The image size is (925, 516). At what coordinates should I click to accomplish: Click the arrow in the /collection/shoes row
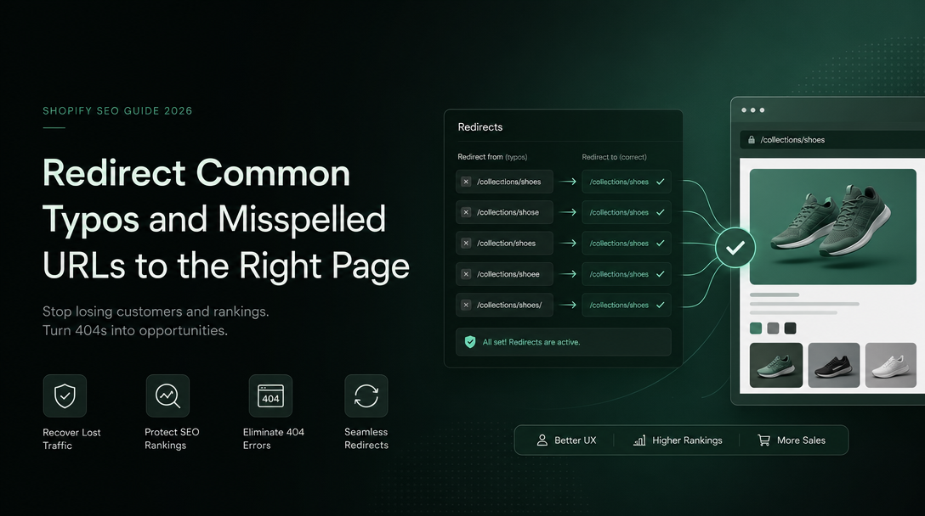click(x=568, y=243)
